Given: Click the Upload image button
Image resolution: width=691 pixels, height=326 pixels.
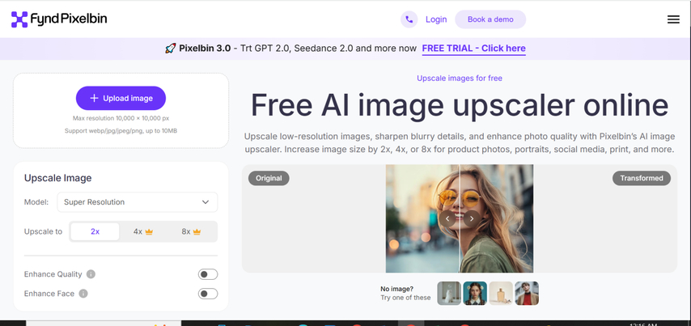Looking at the screenshot, I should [x=121, y=98].
